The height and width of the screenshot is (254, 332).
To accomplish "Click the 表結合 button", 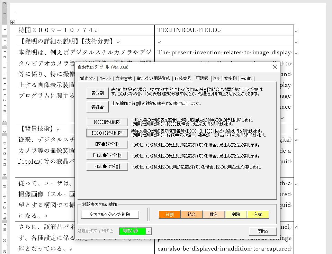I will coord(97,107).
